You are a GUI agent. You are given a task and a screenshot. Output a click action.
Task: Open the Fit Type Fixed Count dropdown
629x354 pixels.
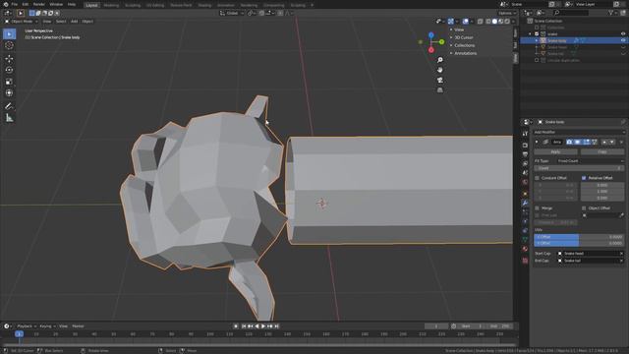pos(591,161)
